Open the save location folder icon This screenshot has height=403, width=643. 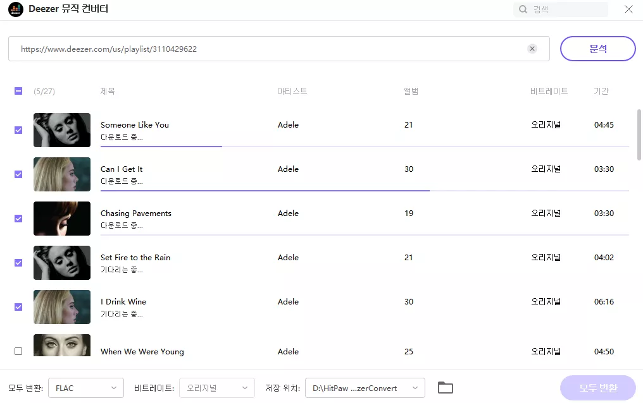coord(446,387)
